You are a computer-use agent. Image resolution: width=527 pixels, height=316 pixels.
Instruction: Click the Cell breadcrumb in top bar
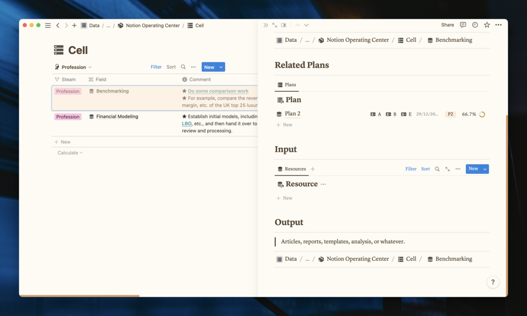tap(196, 26)
